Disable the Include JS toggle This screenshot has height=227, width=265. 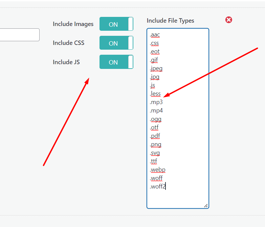point(116,62)
